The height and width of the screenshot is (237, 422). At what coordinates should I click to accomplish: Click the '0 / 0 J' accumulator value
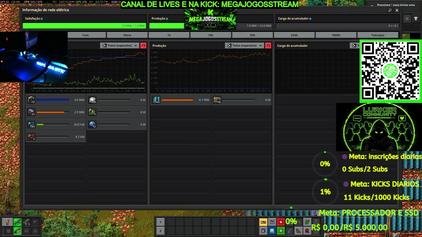[x=393, y=26]
